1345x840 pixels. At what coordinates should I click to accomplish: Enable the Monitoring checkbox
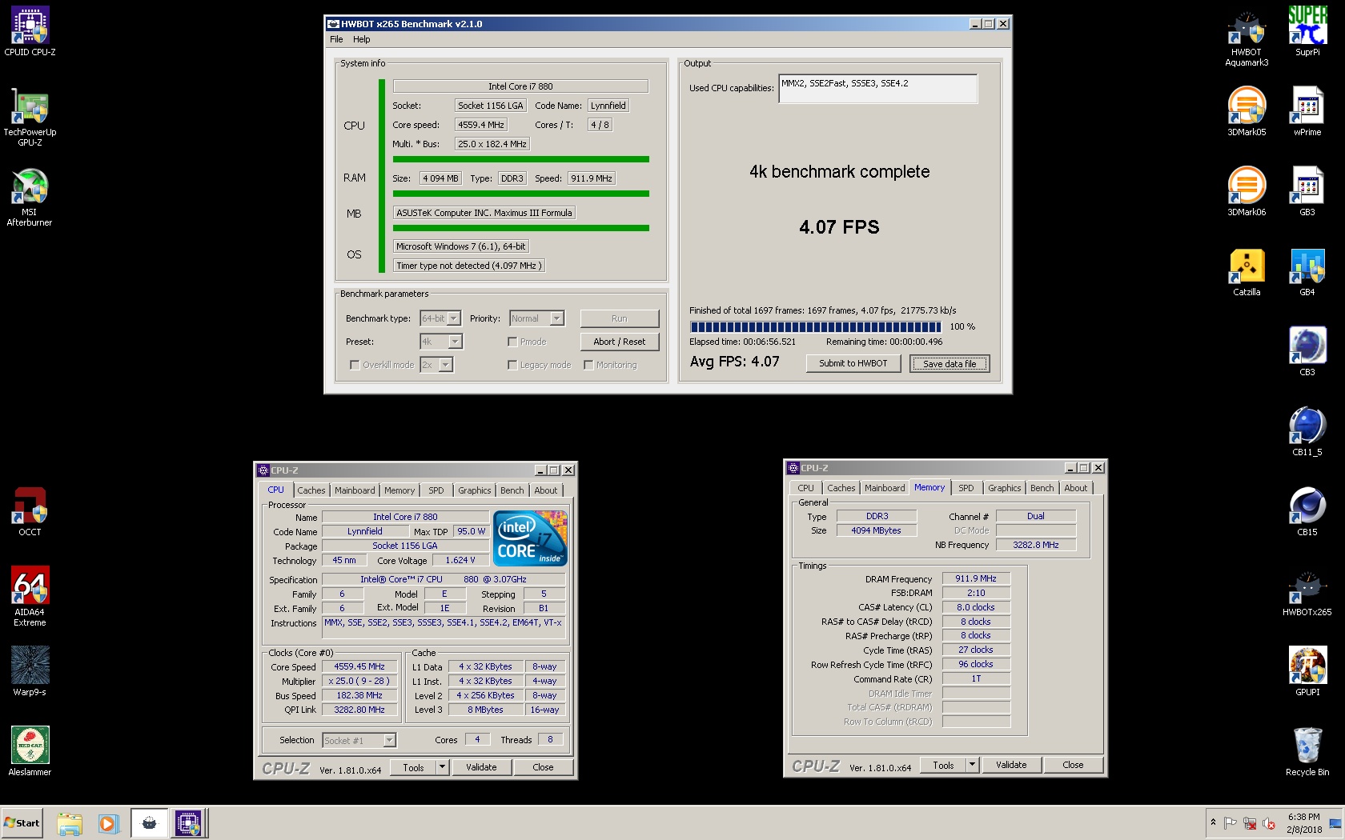(x=588, y=365)
